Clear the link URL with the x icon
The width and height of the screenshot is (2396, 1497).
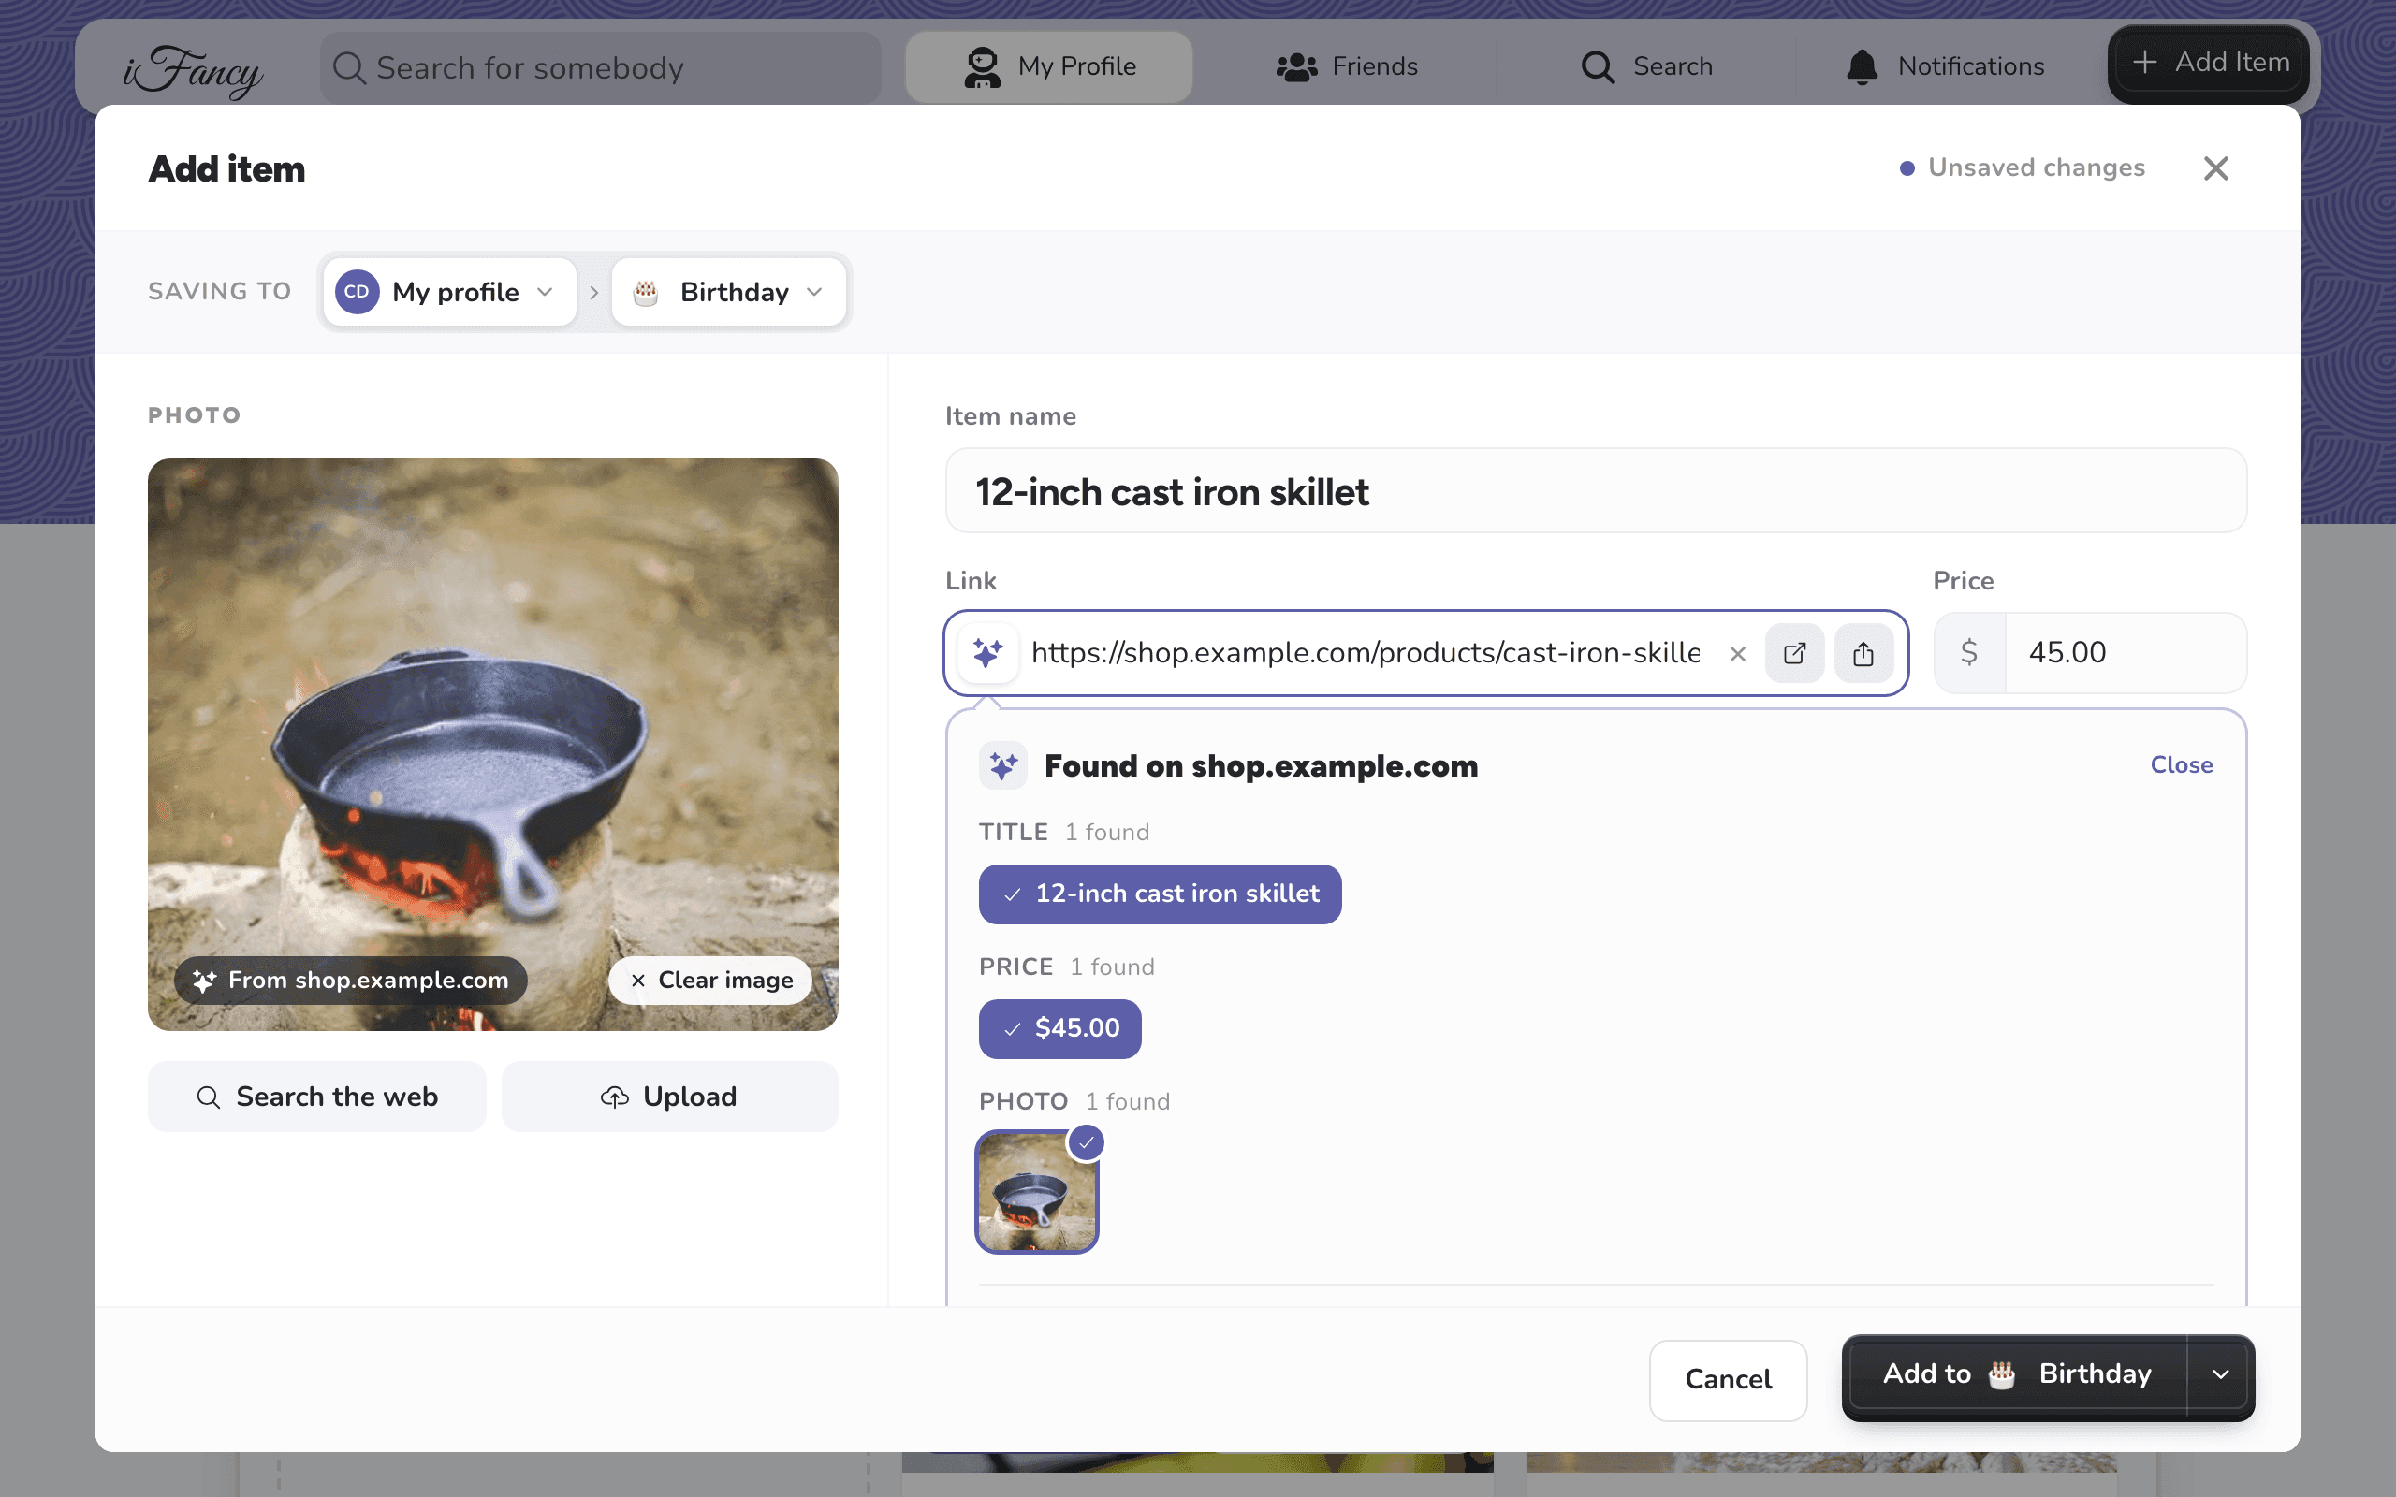1738,653
